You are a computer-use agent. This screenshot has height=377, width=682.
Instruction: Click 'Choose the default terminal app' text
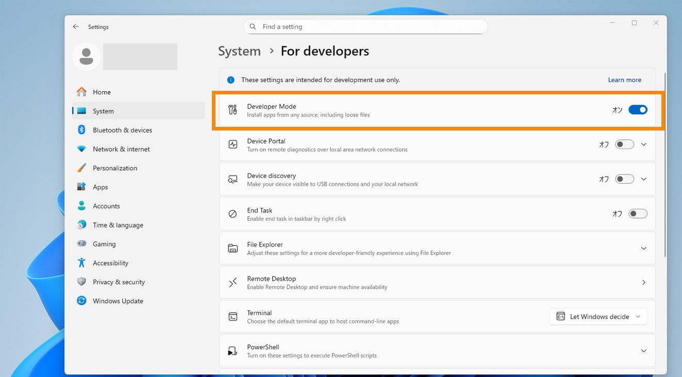pyautogui.click(x=323, y=321)
